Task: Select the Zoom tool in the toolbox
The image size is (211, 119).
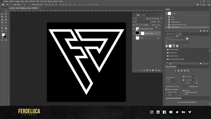Action: pos(2,31)
